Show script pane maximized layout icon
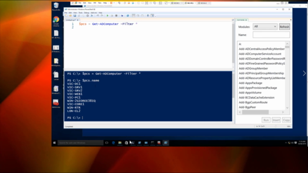The height and width of the screenshot is (173, 308). point(142,16)
